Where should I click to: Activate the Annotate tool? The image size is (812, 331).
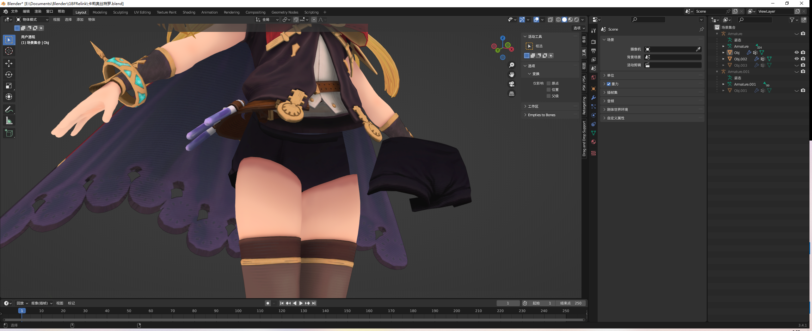[9, 109]
